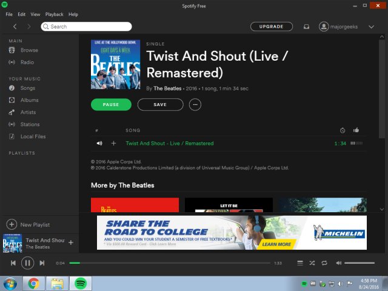The image size is (388, 291).
Task: Click the SAVE button
Action: [x=160, y=105]
